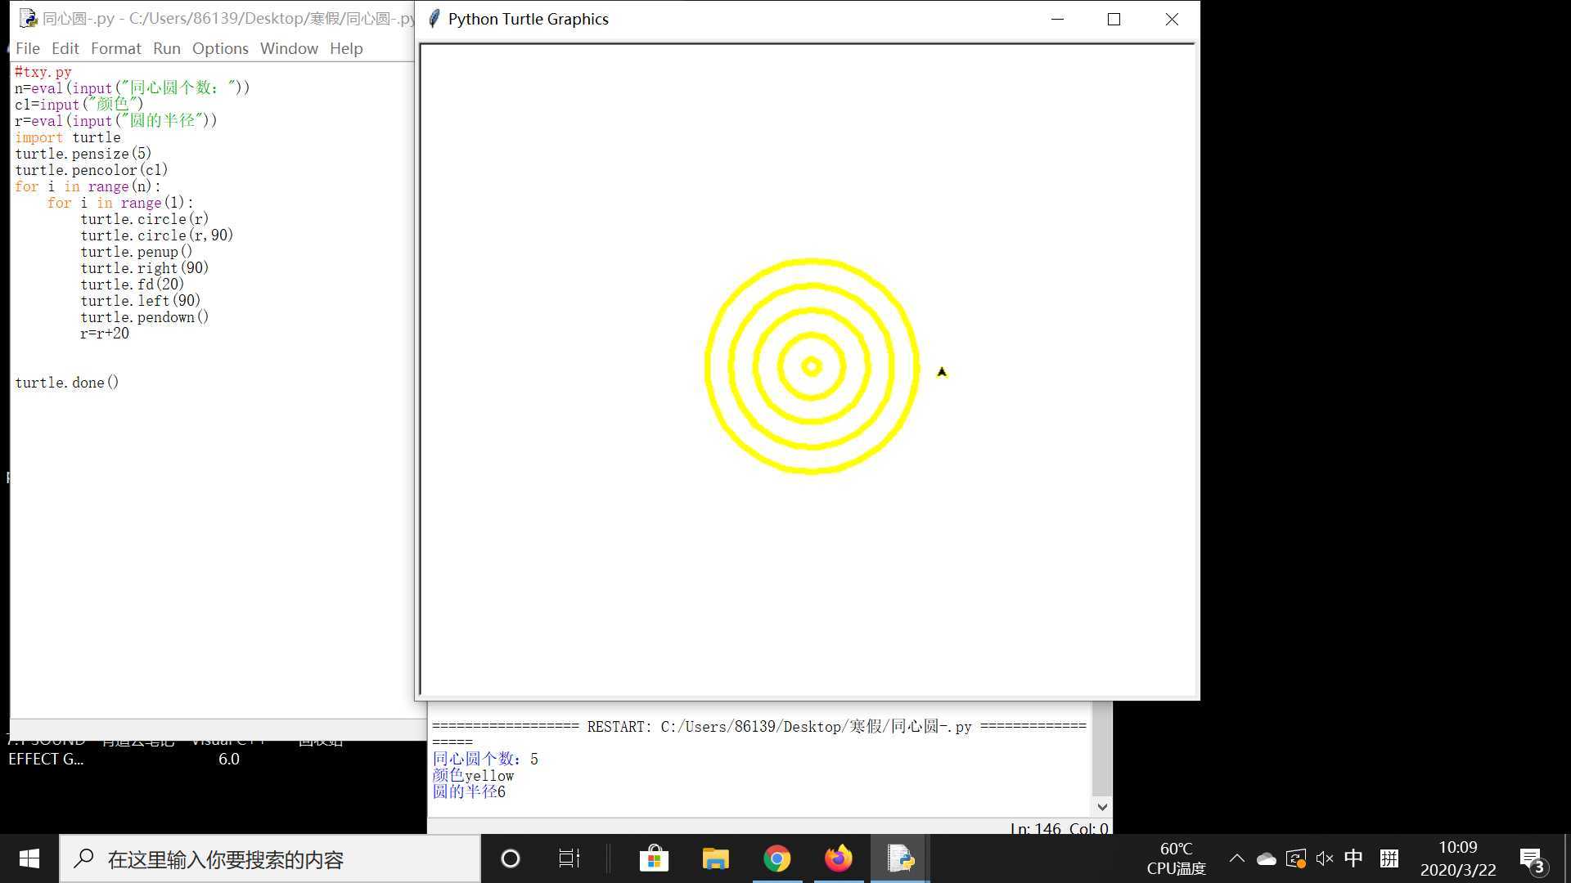The width and height of the screenshot is (1571, 883).
Task: Click the line 'turtle.penup()' in editor
Action: [x=136, y=252]
